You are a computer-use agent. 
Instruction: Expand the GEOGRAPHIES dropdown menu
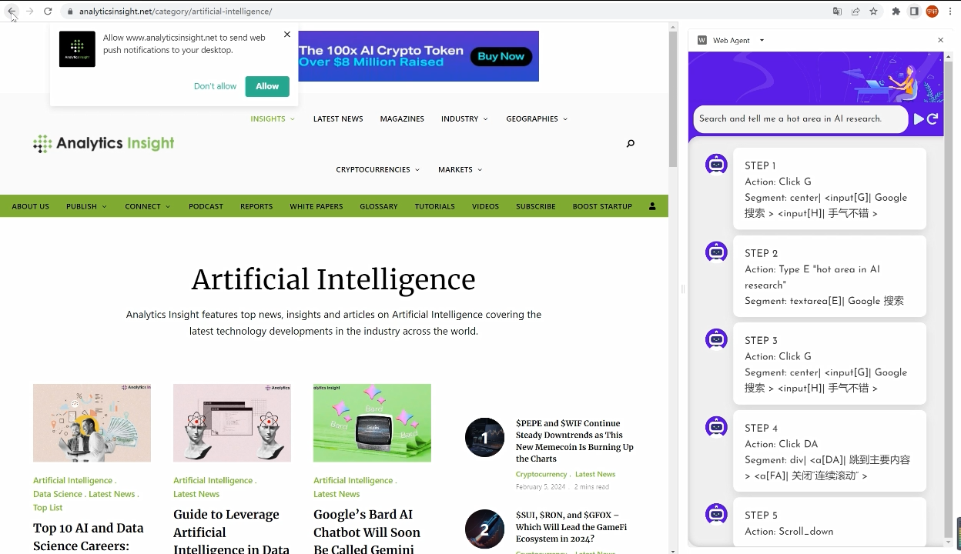(x=537, y=118)
